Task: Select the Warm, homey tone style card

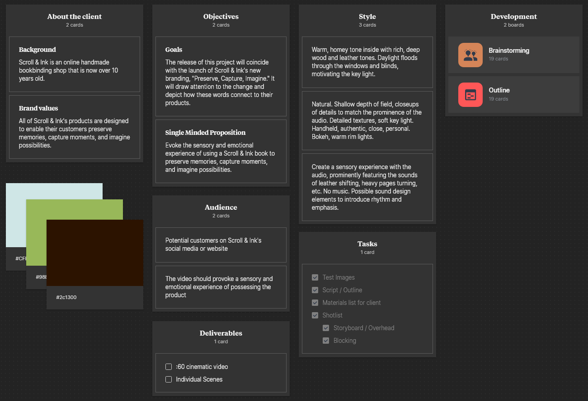Action: (367, 62)
